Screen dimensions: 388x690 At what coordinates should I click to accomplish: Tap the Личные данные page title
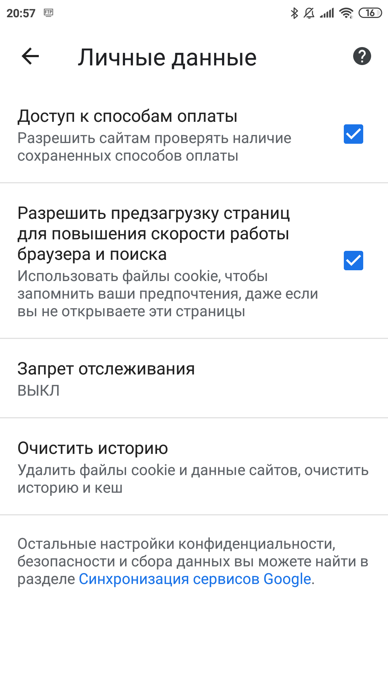167,57
